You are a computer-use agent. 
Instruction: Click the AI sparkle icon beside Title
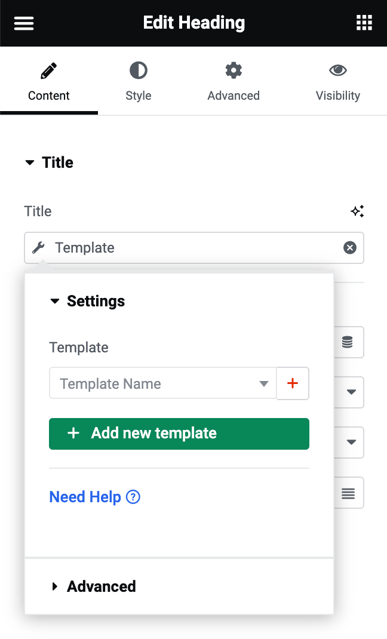pyautogui.click(x=357, y=211)
